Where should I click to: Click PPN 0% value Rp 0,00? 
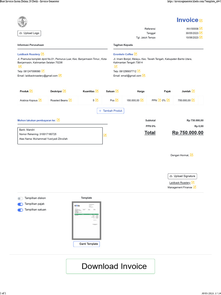pyautogui.click(x=199, y=126)
